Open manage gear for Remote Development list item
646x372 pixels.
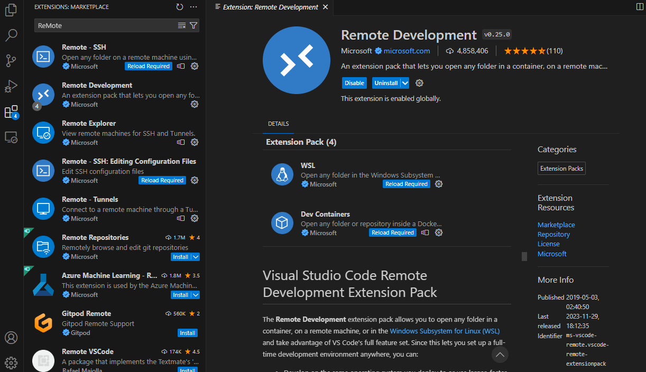195,104
